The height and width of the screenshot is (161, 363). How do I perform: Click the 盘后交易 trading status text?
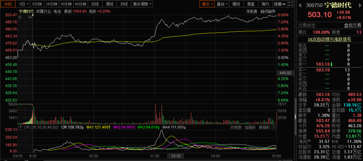click(x=352, y=25)
